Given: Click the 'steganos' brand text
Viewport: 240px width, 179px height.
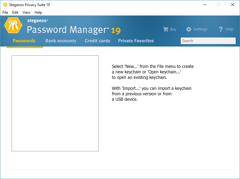Looking at the screenshot, I should (x=38, y=21).
